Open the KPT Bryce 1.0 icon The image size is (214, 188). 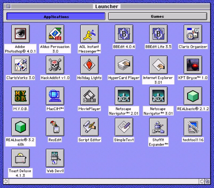click(193, 65)
